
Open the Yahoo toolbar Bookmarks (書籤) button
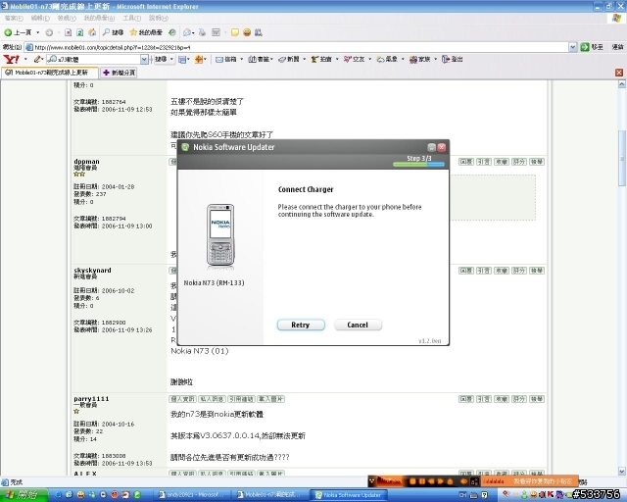pyautogui.click(x=259, y=59)
